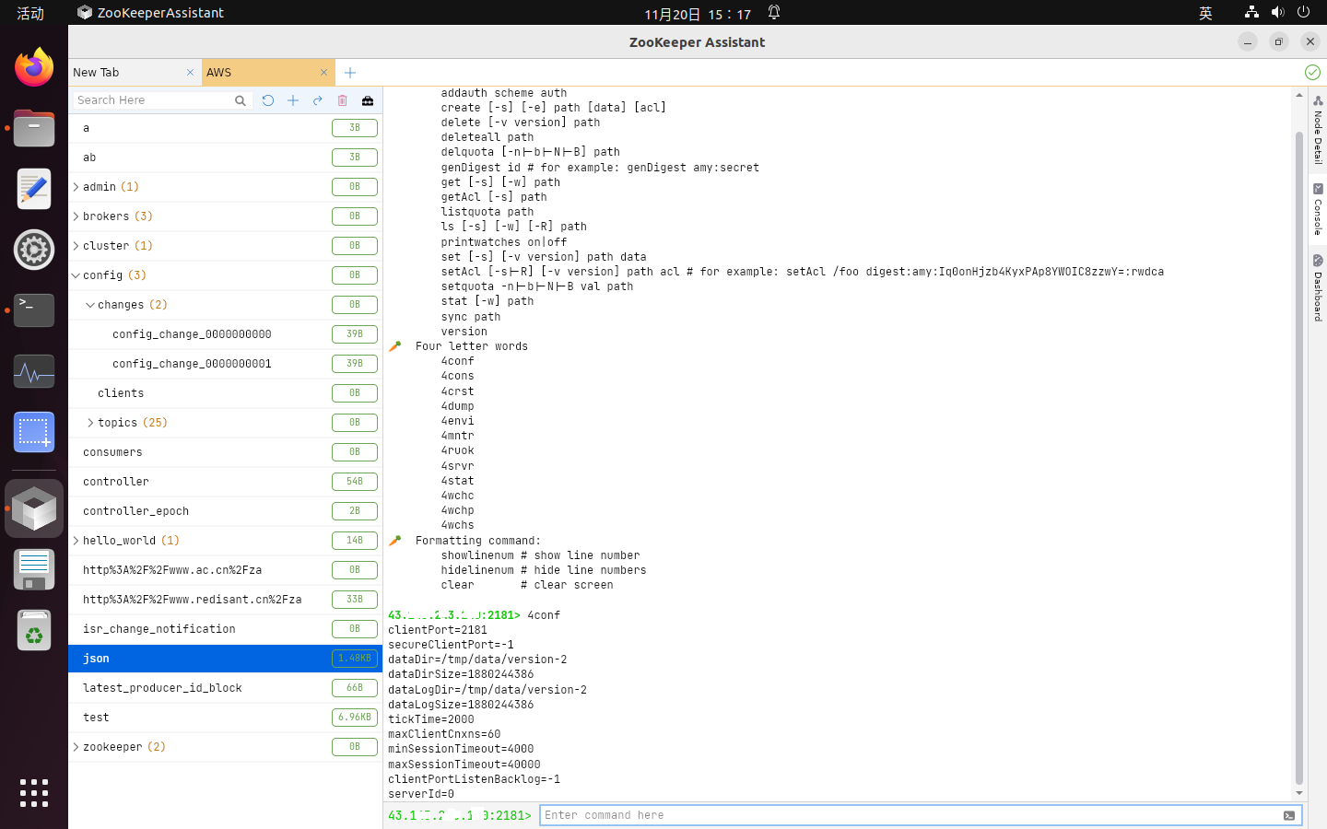Select the json node
This screenshot has height=829, width=1327.
(225, 659)
